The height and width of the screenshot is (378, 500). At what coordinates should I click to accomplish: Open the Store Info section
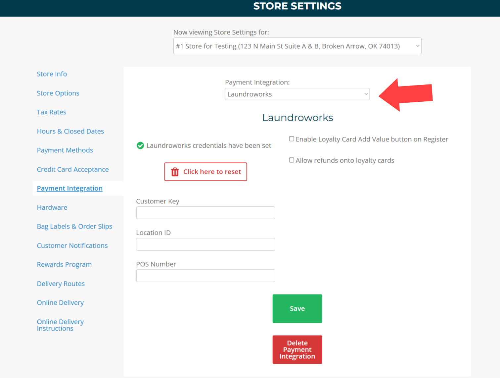point(52,74)
